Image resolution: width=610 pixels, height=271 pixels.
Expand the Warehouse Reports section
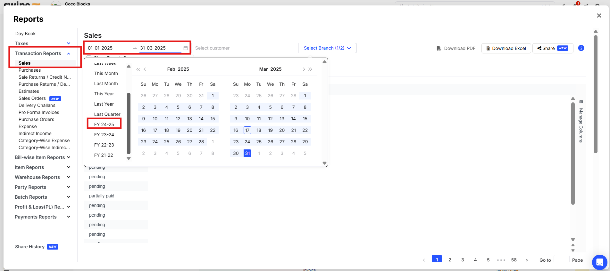click(x=43, y=177)
